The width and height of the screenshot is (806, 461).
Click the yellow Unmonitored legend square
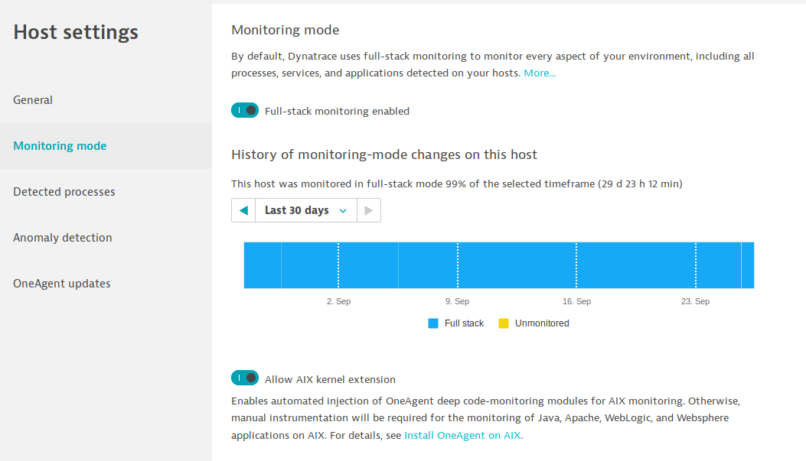pos(504,323)
